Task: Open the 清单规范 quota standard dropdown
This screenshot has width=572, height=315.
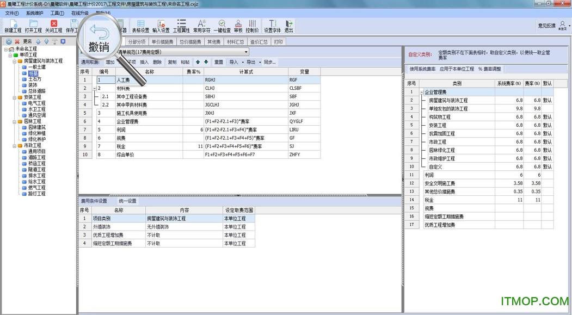Action: [x=247, y=52]
